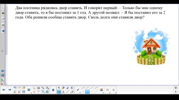Select the house clipart image

pos(151,47)
